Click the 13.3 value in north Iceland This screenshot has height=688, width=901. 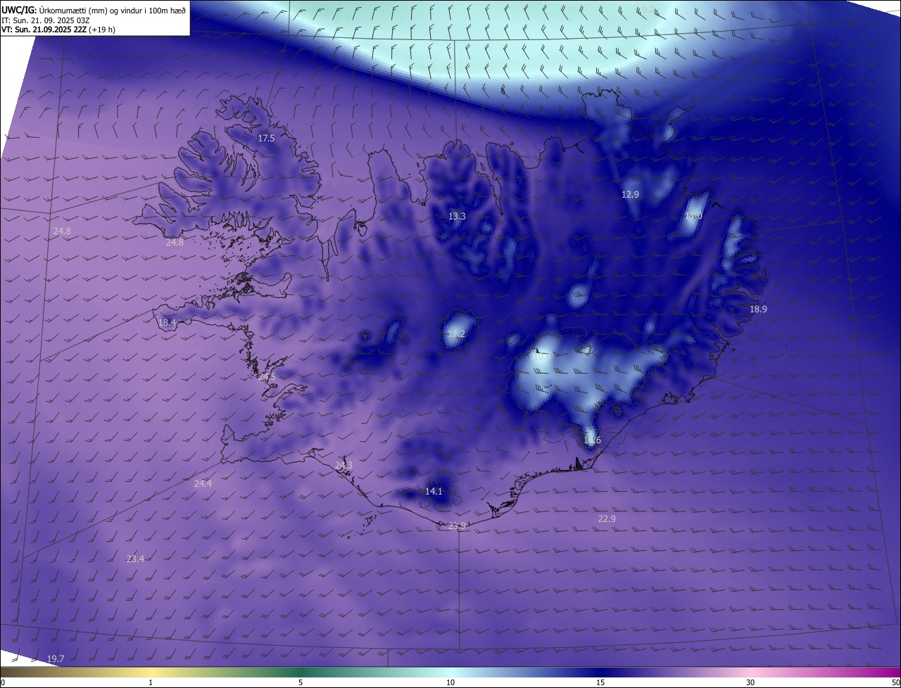point(457,217)
